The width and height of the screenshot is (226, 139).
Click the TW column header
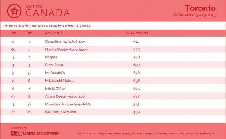(29, 33)
